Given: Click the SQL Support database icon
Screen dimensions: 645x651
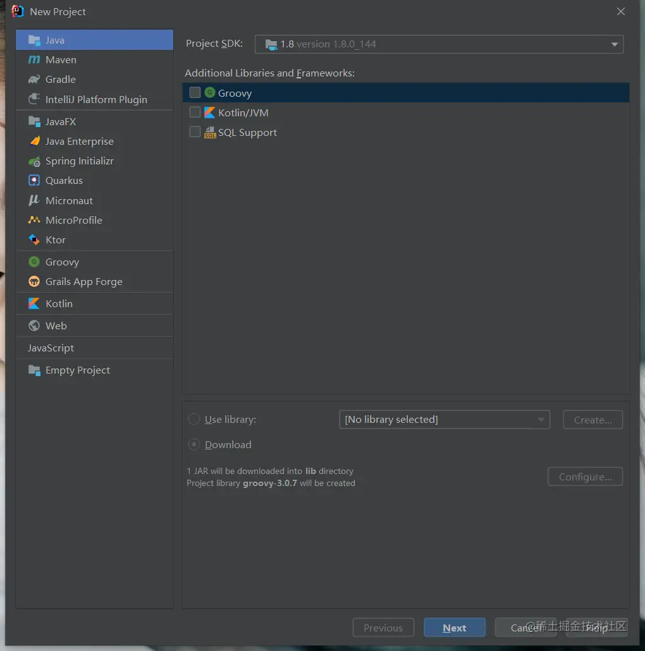Looking at the screenshot, I should coord(210,133).
